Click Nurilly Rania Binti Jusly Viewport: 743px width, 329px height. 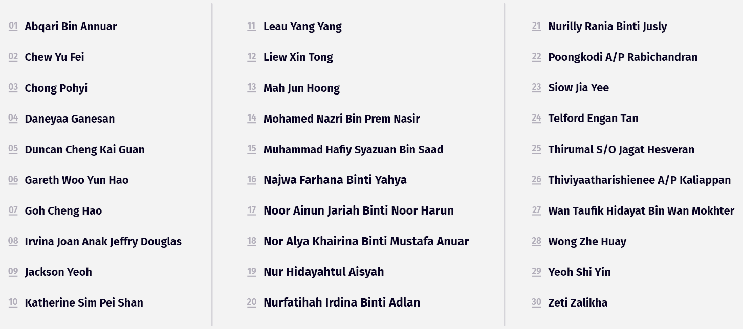607,27
